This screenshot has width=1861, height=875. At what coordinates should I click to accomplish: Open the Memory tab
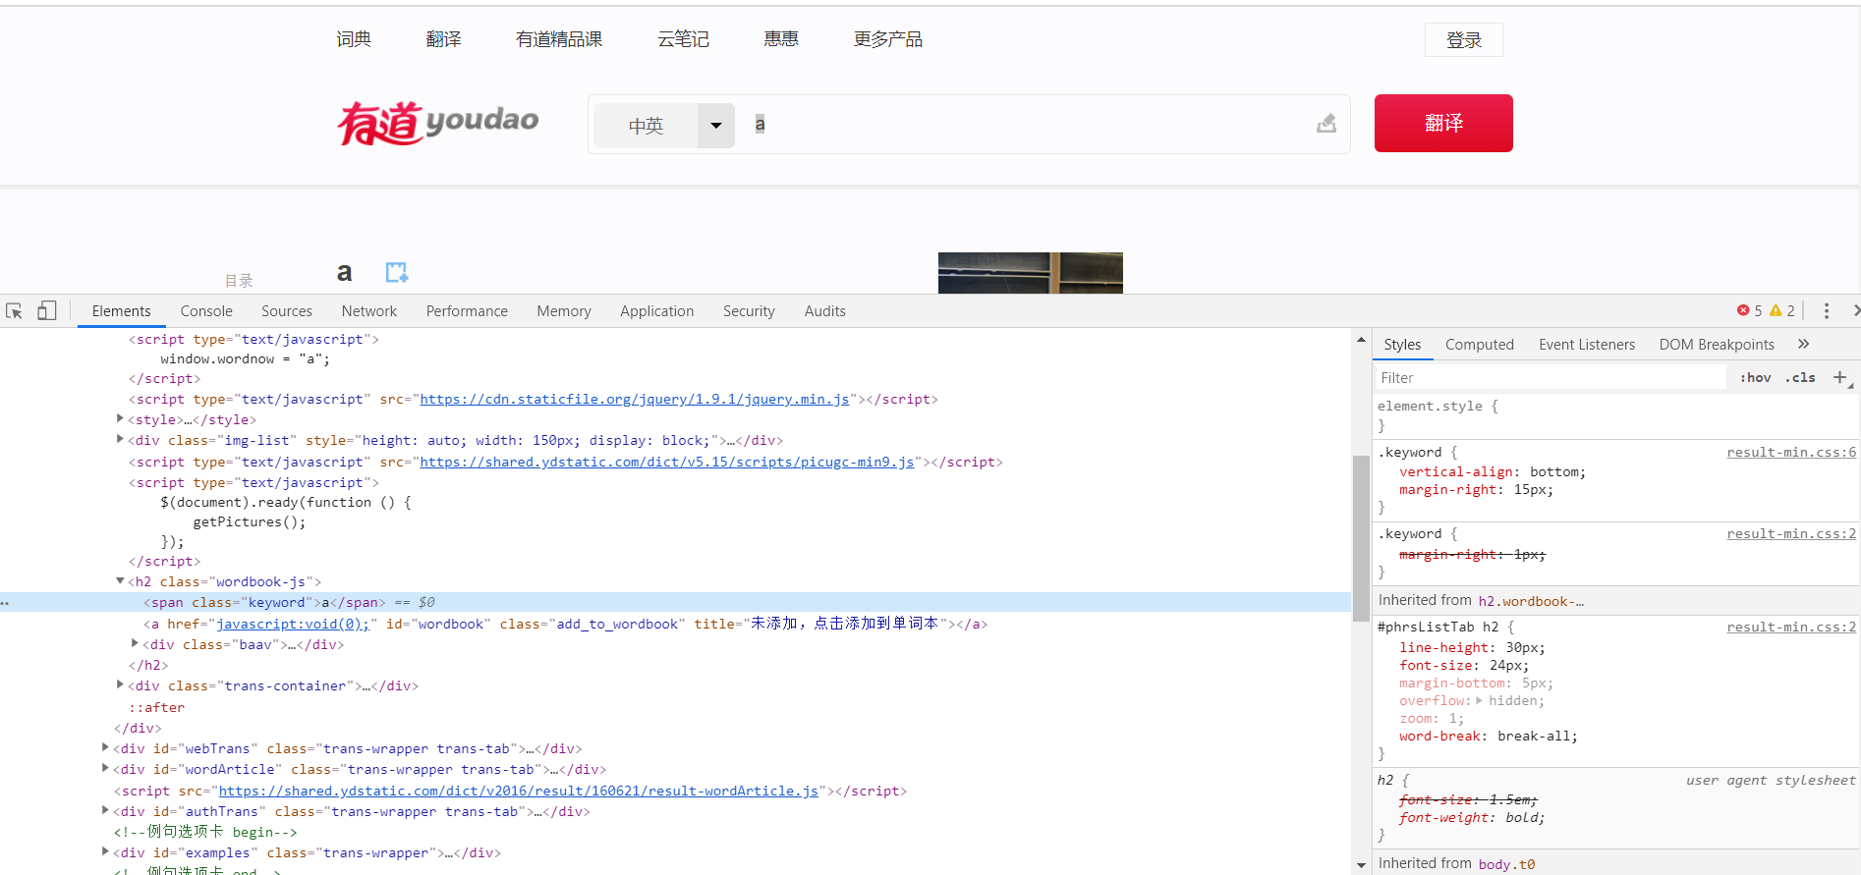click(x=564, y=311)
